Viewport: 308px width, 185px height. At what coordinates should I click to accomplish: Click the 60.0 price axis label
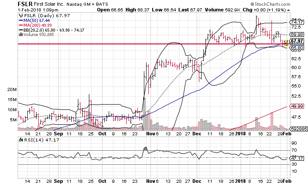pos(296,68)
